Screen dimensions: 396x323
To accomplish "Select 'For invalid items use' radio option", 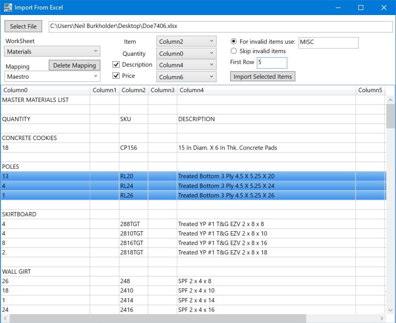I will [234, 42].
